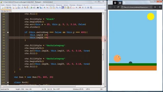Click the Close All toolbar icon
This screenshot has height=92, width=163.
pyautogui.click(x=16, y=7)
